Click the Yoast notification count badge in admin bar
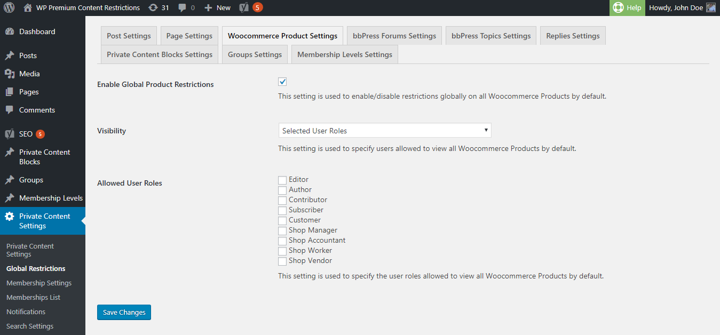Screen dimensions: 720x335 tap(258, 7)
